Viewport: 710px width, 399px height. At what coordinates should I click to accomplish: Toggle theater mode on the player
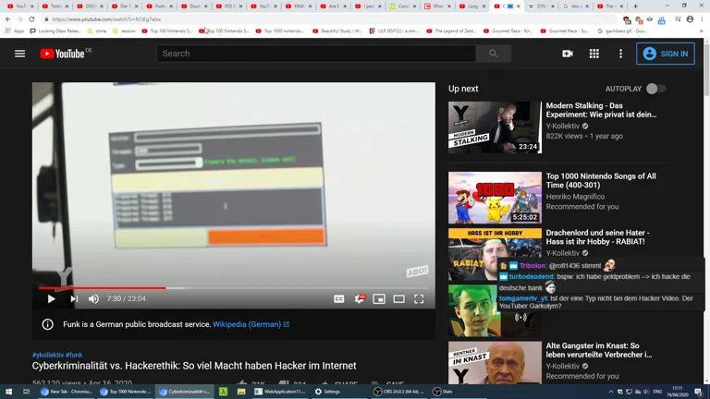[x=398, y=299]
